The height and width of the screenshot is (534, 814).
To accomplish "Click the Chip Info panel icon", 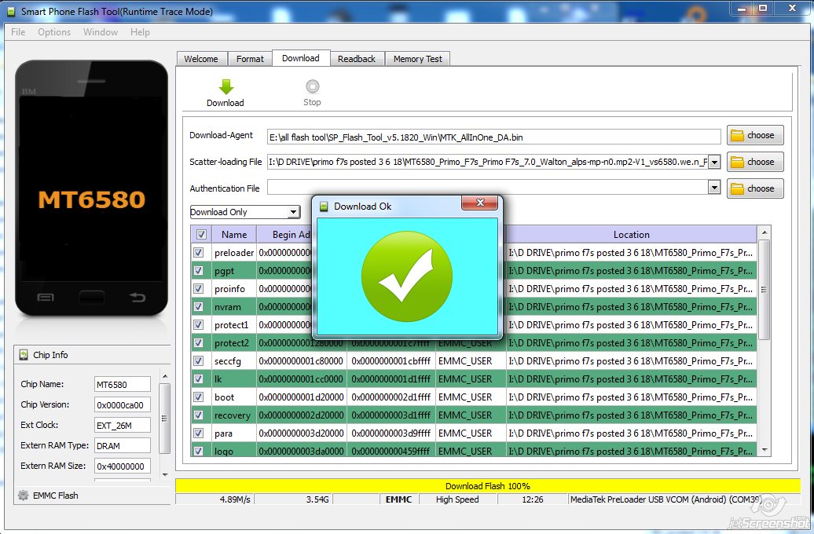I will coord(25,355).
